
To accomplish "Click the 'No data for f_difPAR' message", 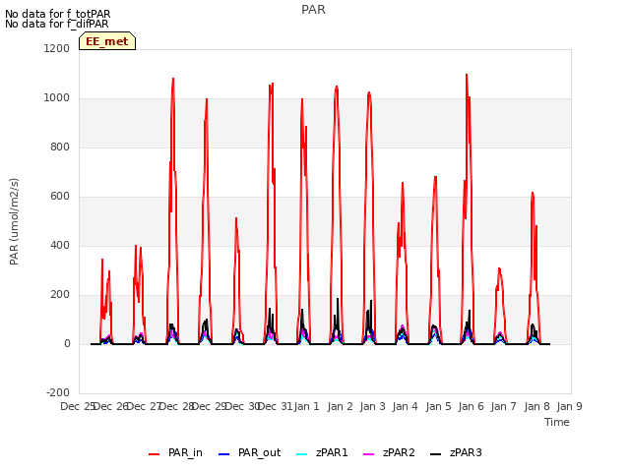I will (57, 24).
